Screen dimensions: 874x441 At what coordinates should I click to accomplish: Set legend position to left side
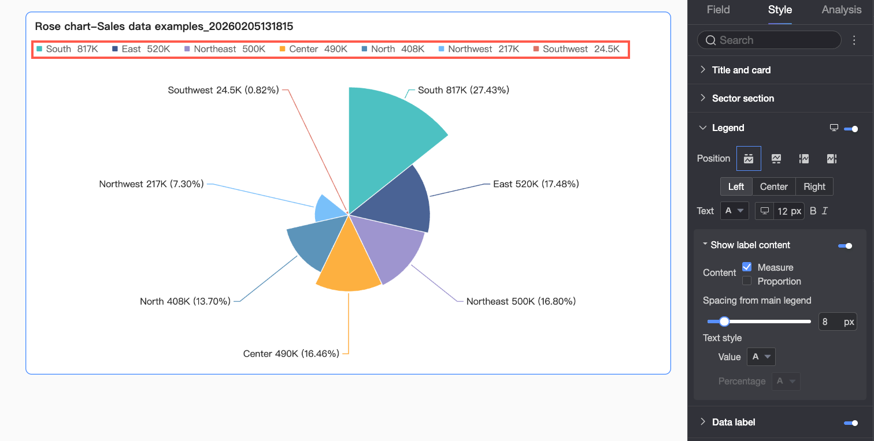804,158
